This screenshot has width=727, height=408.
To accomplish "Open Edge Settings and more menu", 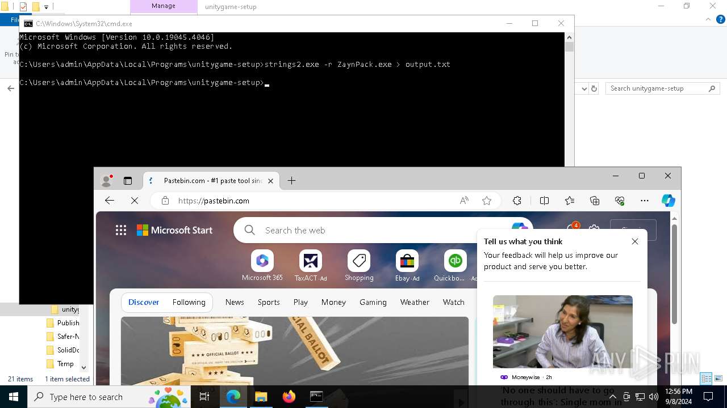I will click(645, 201).
